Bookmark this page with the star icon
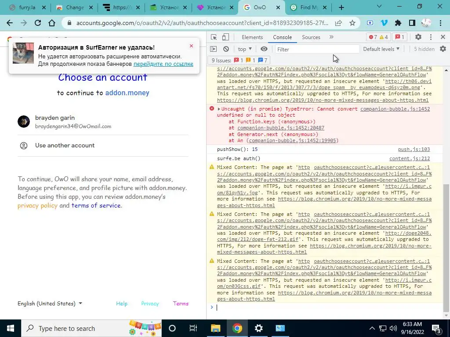 [x=352, y=23]
